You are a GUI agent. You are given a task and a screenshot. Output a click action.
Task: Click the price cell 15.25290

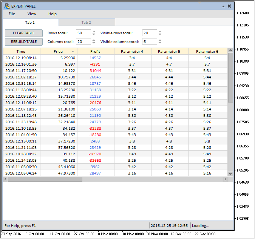point(59,90)
